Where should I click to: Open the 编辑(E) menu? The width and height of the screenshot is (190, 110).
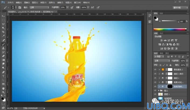pyautogui.click(x=19, y=2)
